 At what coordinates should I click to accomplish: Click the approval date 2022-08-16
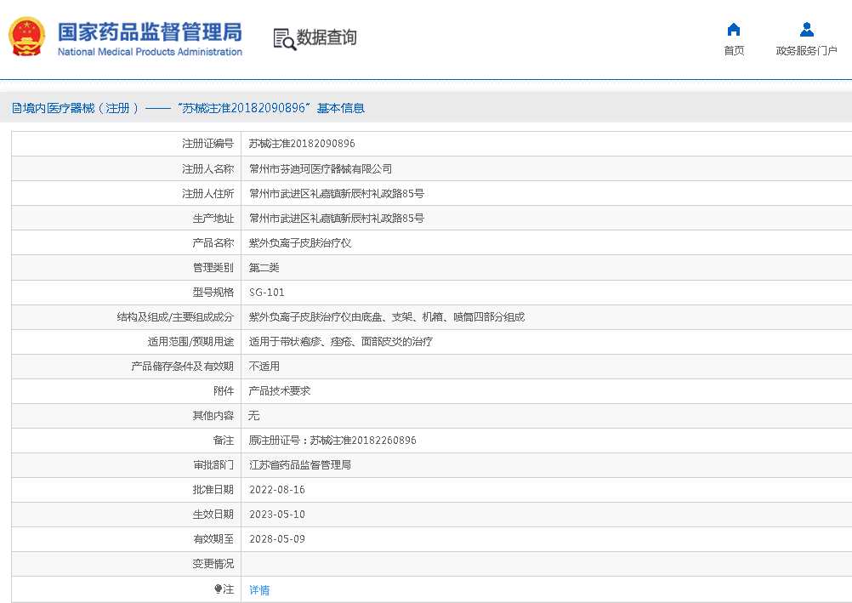[276, 490]
